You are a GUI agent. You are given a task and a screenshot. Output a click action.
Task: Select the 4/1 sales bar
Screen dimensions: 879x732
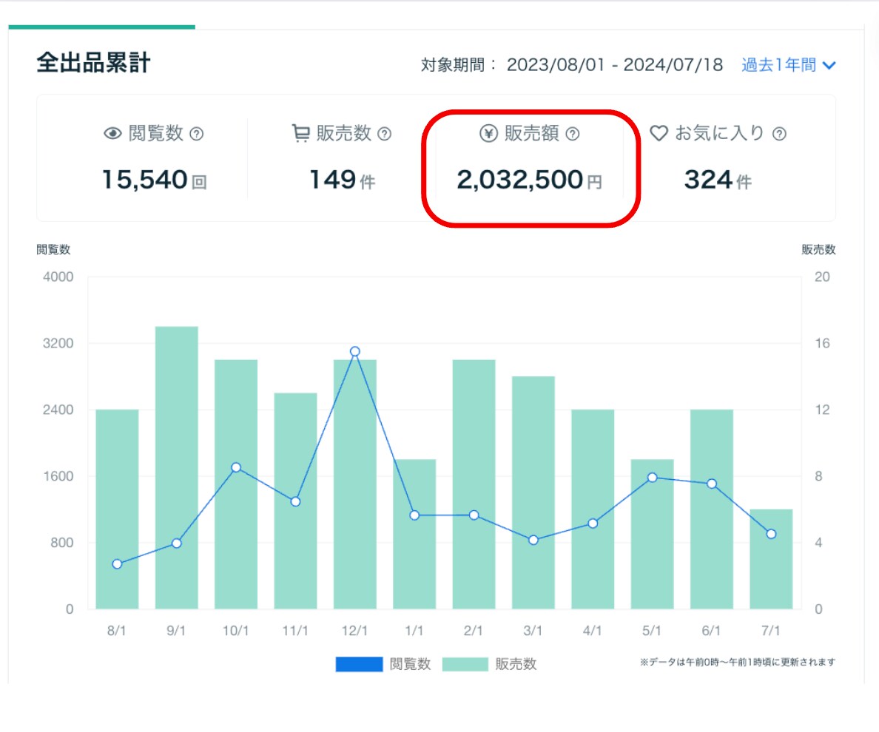593,509
